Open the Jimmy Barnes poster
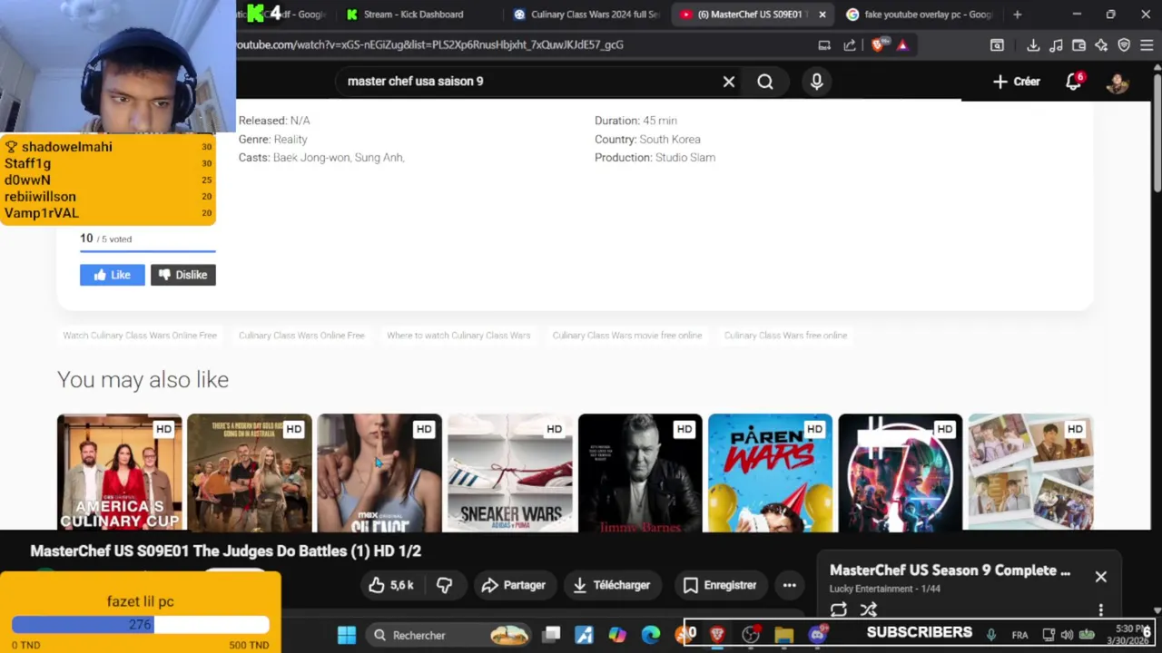Screen dimensions: 1162x653 [640, 473]
